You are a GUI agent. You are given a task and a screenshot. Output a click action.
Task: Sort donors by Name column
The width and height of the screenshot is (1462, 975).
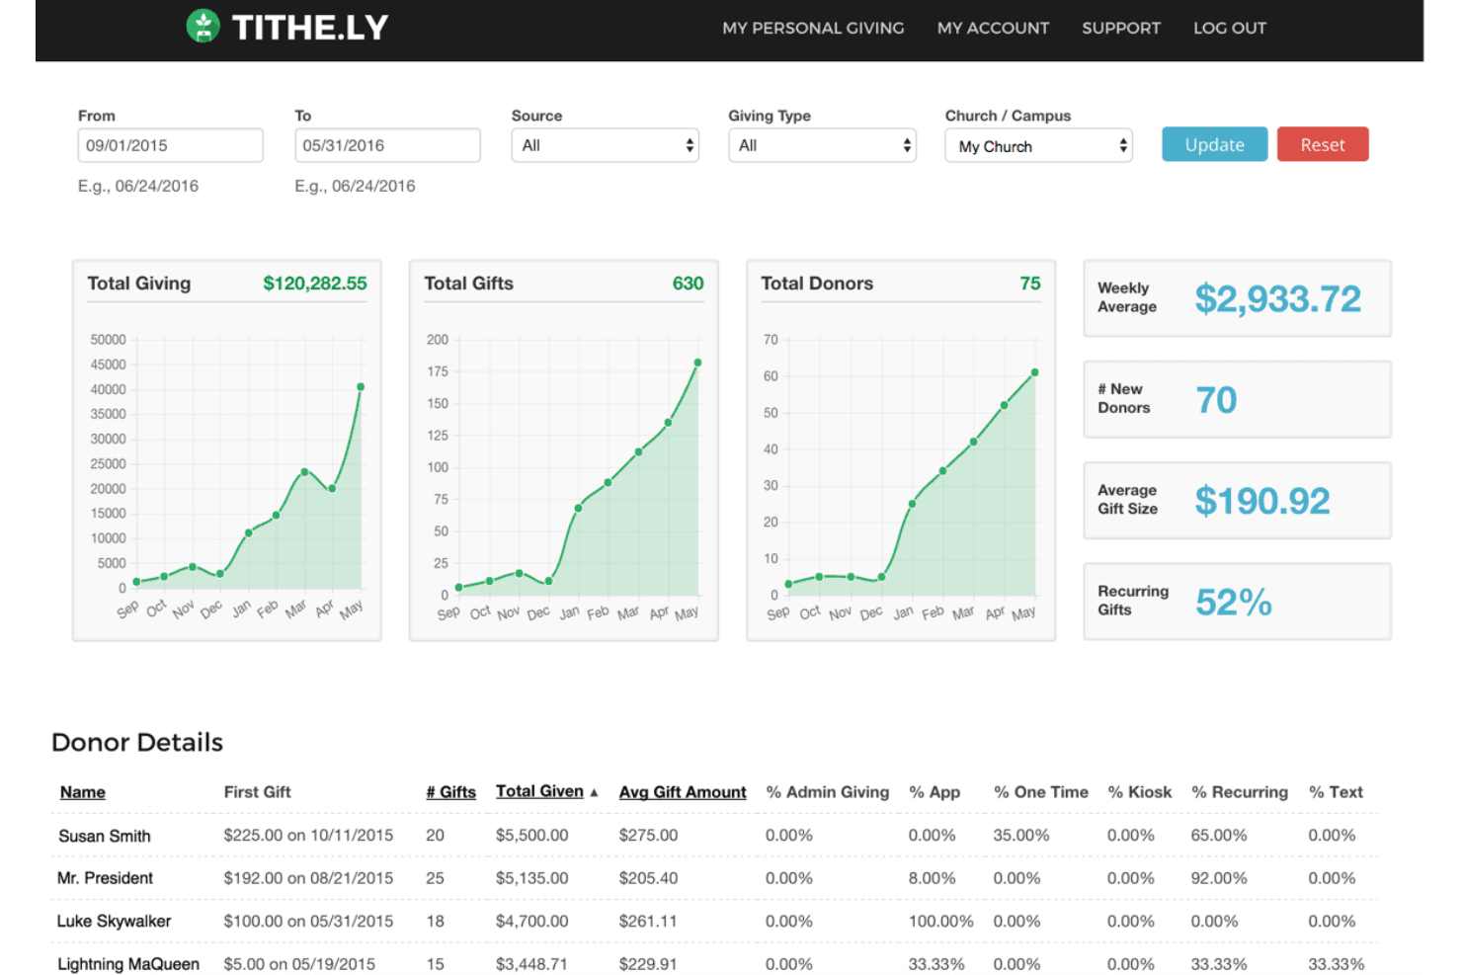point(83,792)
